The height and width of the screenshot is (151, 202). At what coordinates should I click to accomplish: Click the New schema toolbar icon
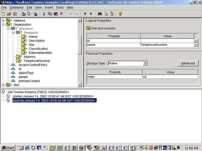click(x=3, y=14)
